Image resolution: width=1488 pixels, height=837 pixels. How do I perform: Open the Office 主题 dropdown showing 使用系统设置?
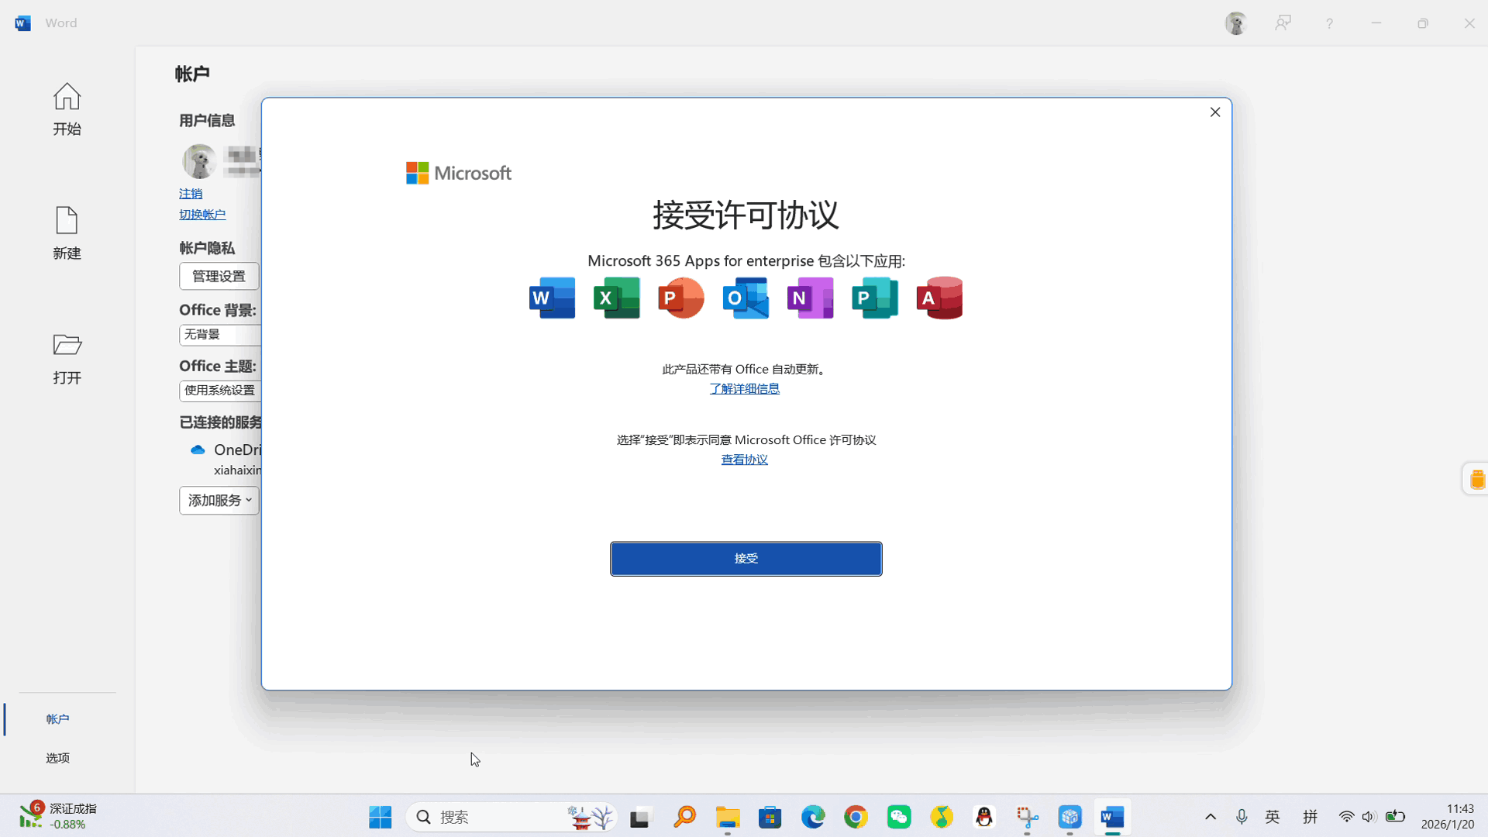pyautogui.click(x=219, y=391)
